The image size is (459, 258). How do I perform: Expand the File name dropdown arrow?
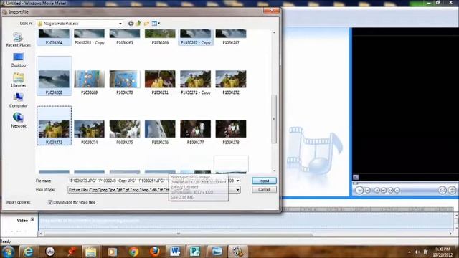(x=237, y=181)
